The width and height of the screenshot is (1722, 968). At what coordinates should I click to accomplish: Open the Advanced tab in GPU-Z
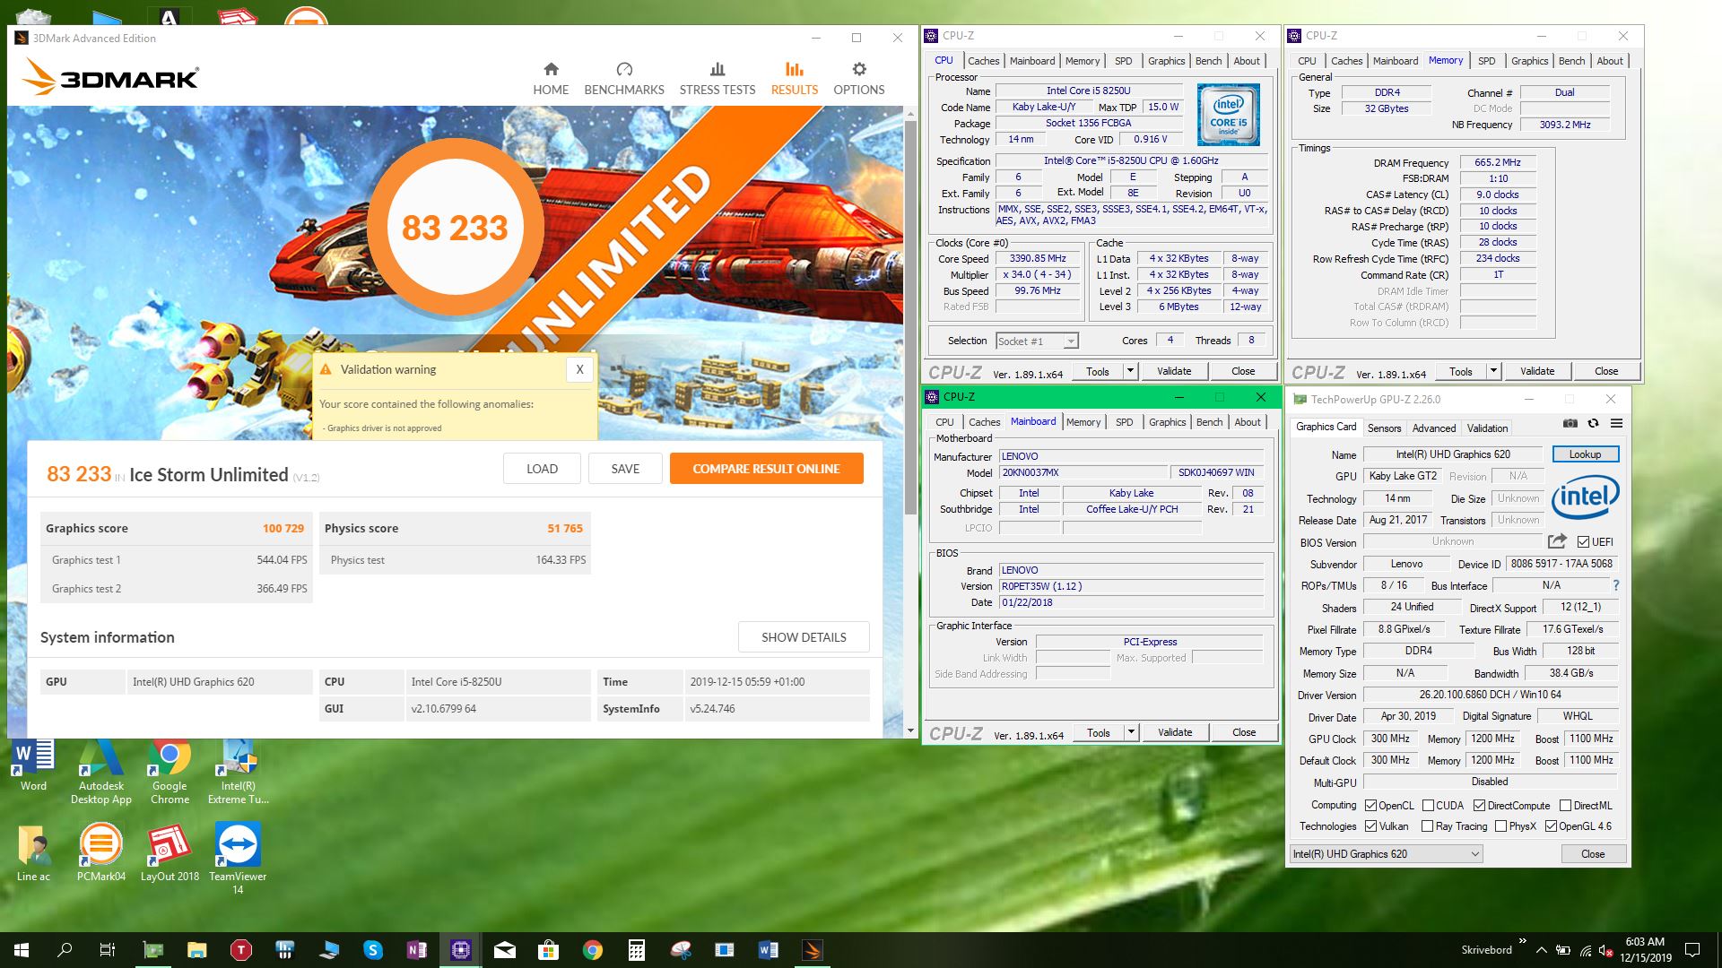(1434, 428)
